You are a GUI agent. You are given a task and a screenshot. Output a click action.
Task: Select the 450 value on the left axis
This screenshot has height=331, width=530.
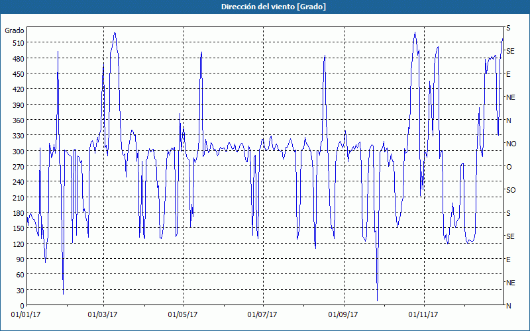(19, 74)
